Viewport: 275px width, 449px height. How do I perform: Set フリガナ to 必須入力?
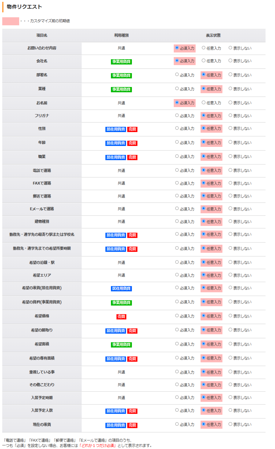coord(177,115)
